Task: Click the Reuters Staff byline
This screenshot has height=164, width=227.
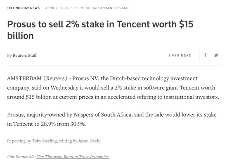Action: pyautogui.click(x=25, y=55)
